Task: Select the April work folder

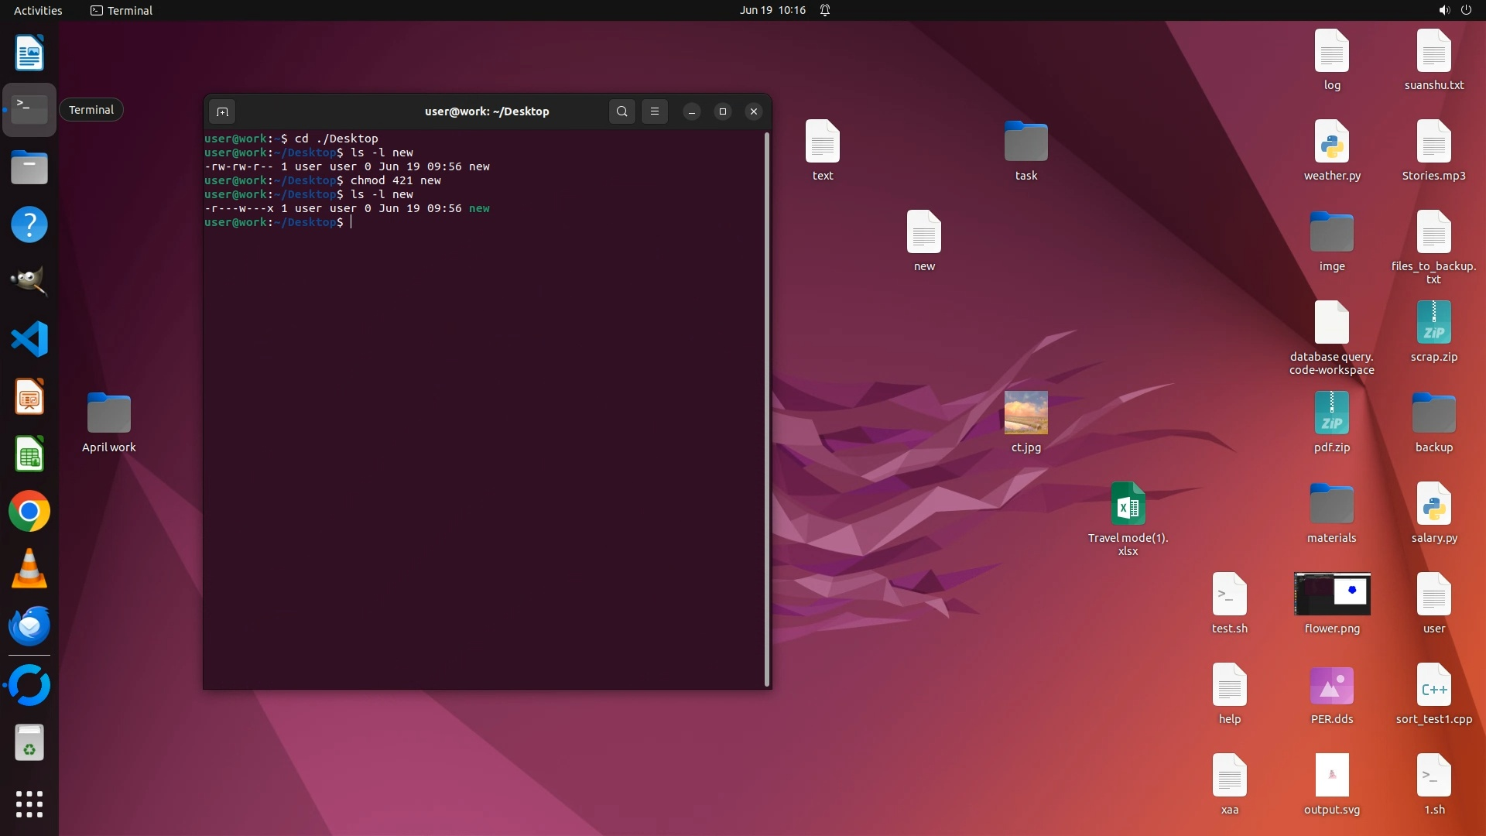Action: coord(109,413)
